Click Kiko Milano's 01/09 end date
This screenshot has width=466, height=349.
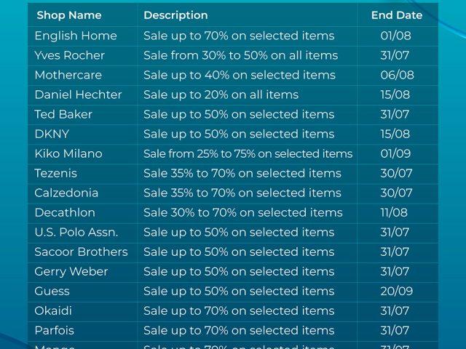coord(395,153)
